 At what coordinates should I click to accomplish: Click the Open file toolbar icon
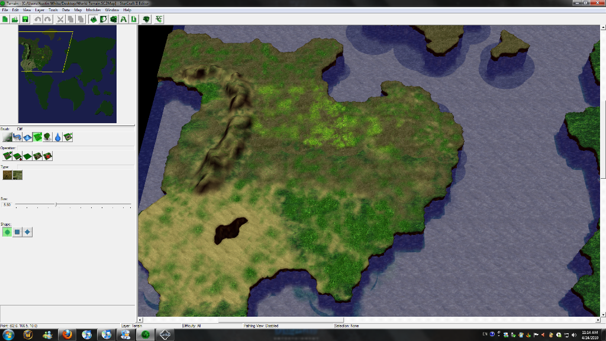point(15,20)
